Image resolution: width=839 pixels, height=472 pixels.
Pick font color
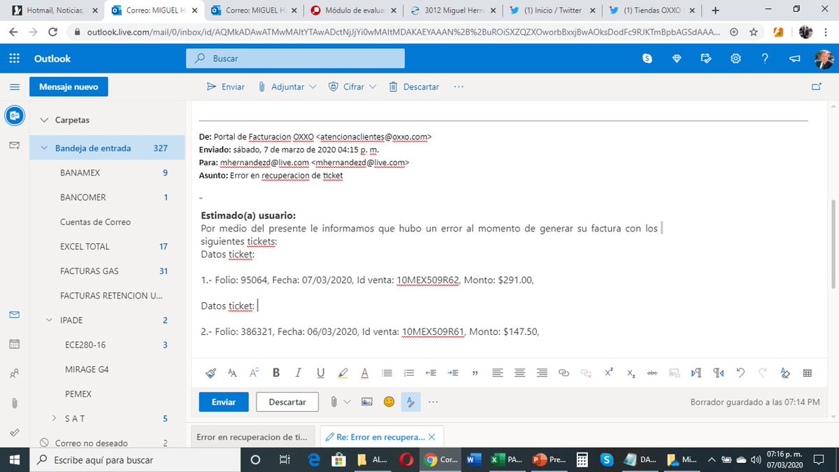point(364,373)
